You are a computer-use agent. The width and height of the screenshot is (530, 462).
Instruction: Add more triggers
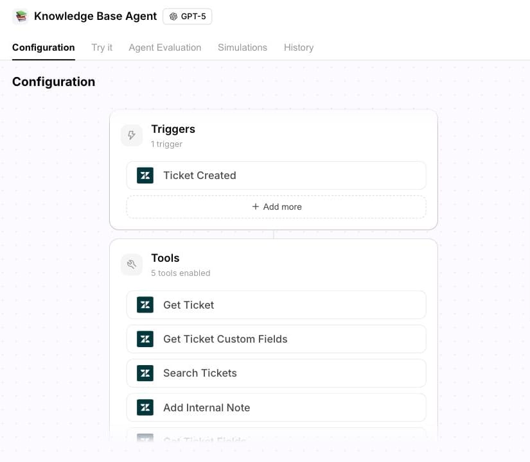click(276, 207)
